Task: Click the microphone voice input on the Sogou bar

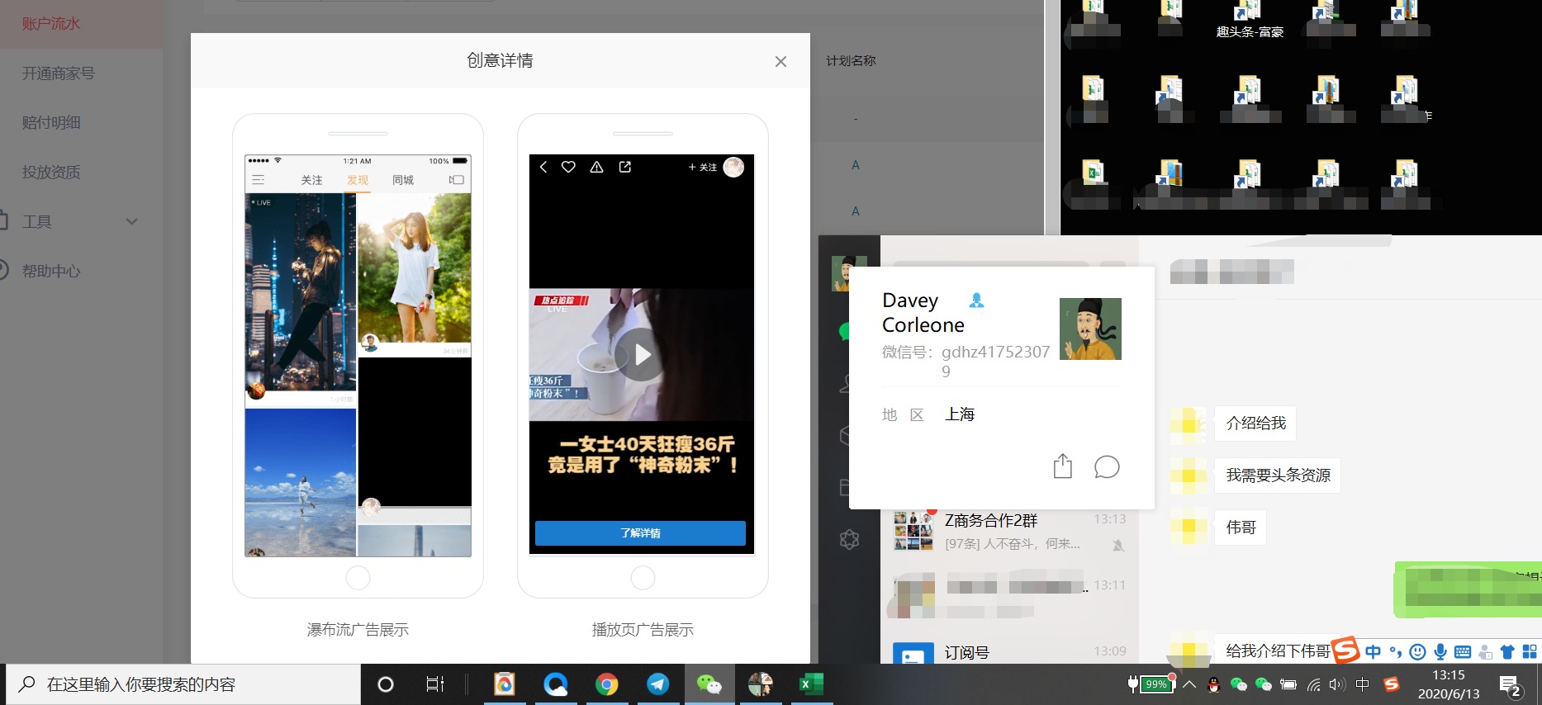Action: tap(1440, 652)
